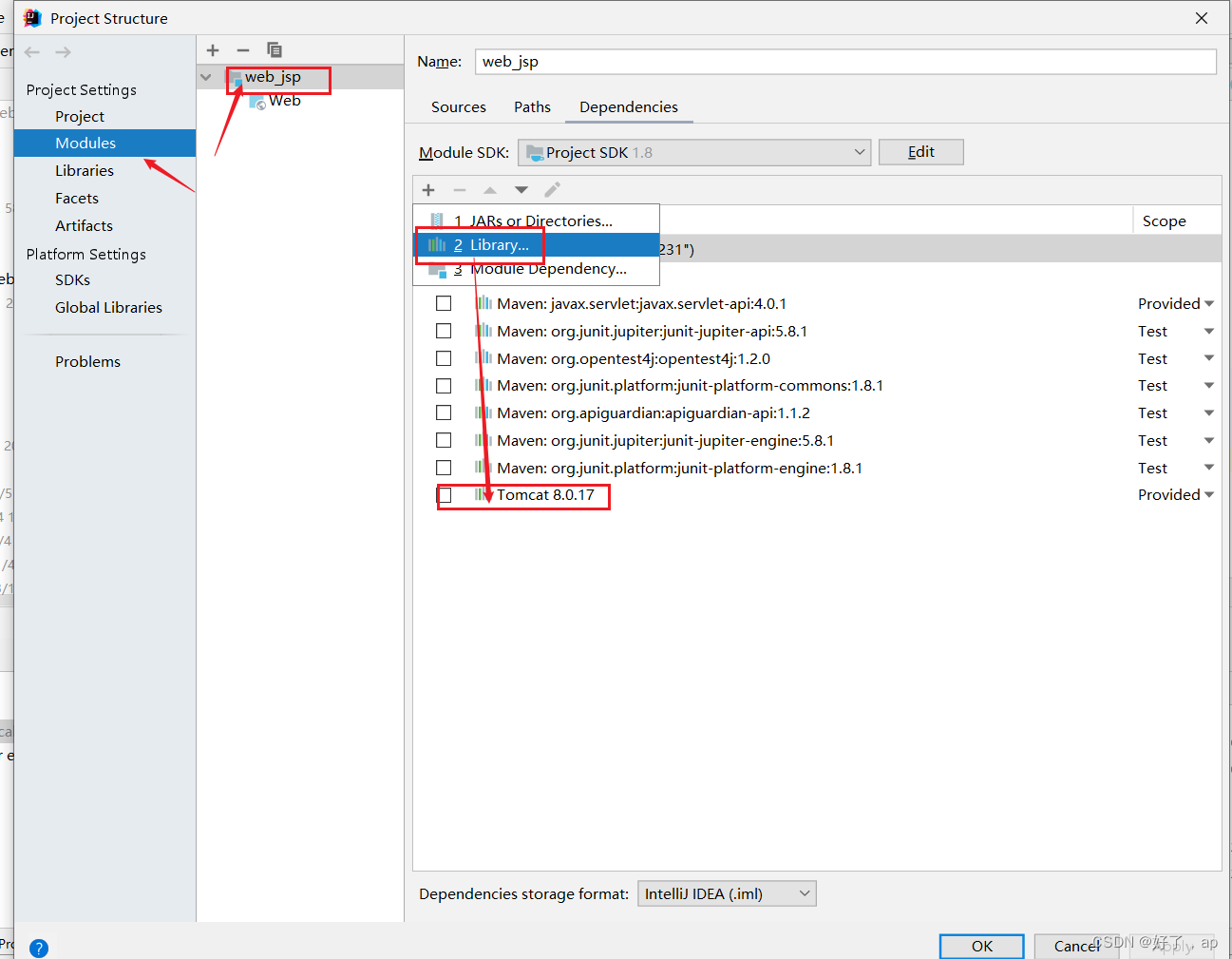Click the Scope column header
Screen dimensions: 1232x959
(x=1165, y=221)
